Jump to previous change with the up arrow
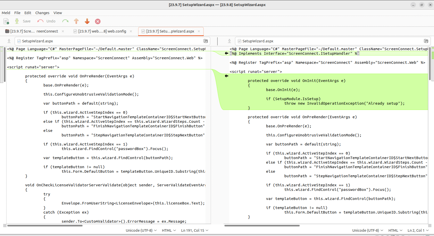Screen dimensions: 434x236 (76, 21)
